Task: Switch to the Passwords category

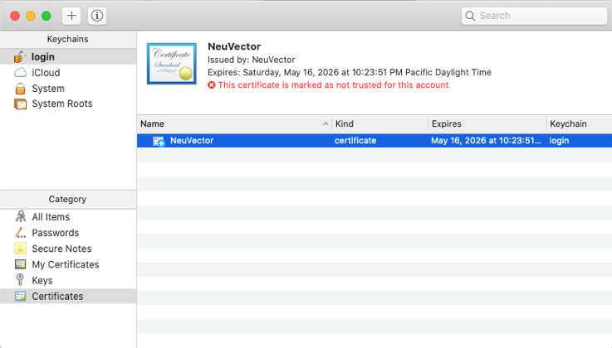Action: pos(55,233)
